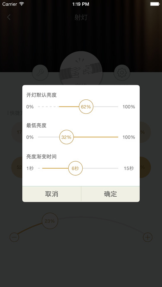Screen dimensions: 162x287
Task: Select the 6秒 fade time slider knob
Action: (x=75, y=168)
